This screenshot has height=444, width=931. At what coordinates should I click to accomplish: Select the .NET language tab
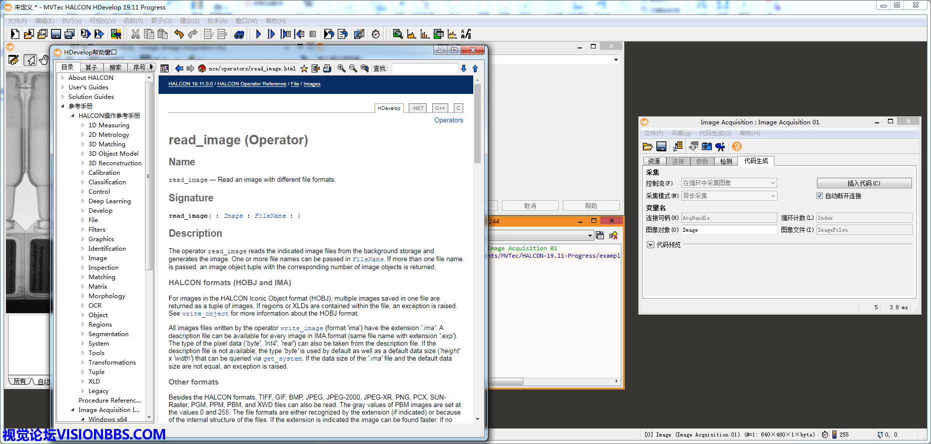pyautogui.click(x=418, y=108)
